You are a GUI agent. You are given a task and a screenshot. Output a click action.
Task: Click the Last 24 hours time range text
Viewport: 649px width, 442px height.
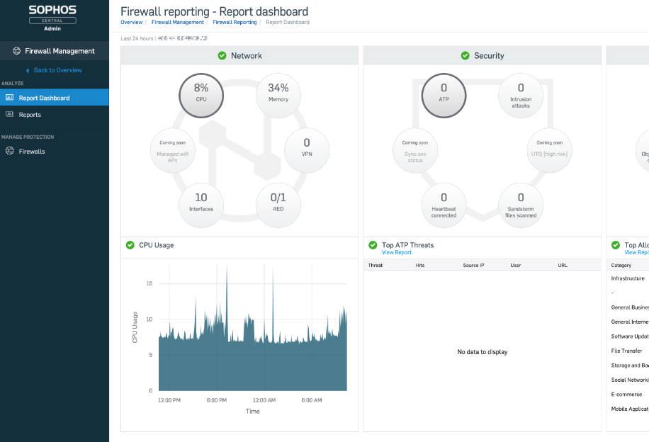pos(137,38)
